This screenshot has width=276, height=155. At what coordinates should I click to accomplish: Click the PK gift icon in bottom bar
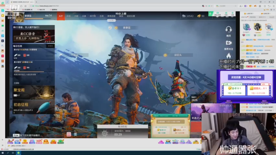point(32,142)
